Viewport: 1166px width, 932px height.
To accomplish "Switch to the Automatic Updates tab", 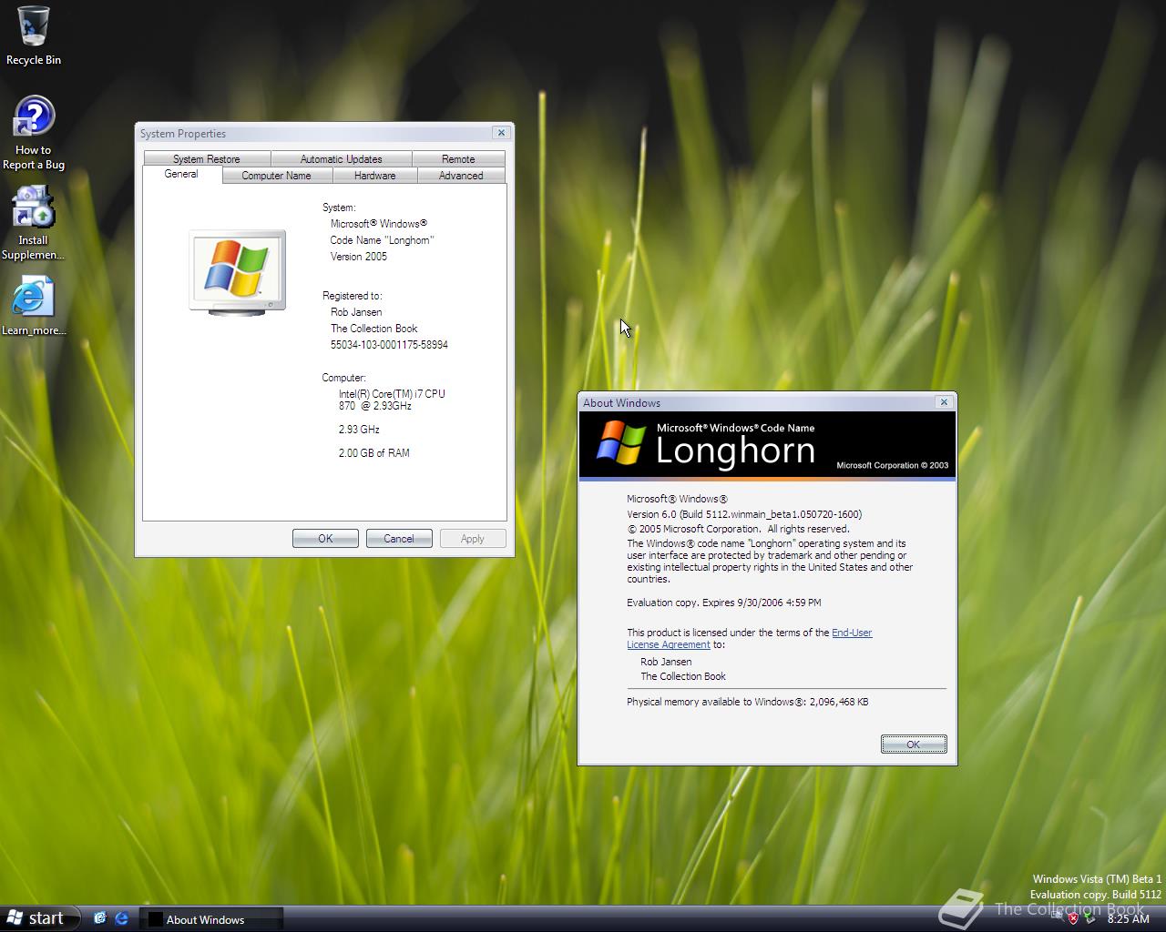I will pos(342,158).
